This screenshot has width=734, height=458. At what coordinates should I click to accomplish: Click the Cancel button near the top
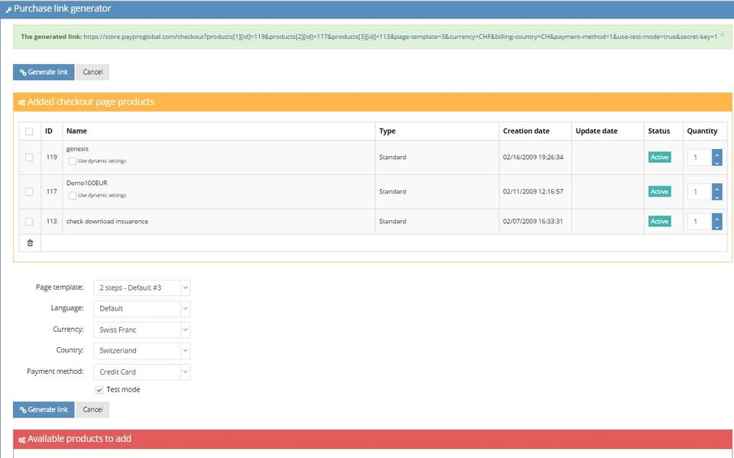click(92, 71)
